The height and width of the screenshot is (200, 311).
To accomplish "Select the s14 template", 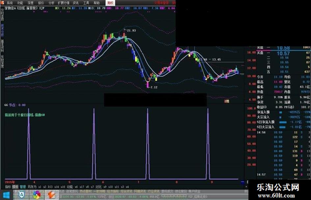I will 57,187.
